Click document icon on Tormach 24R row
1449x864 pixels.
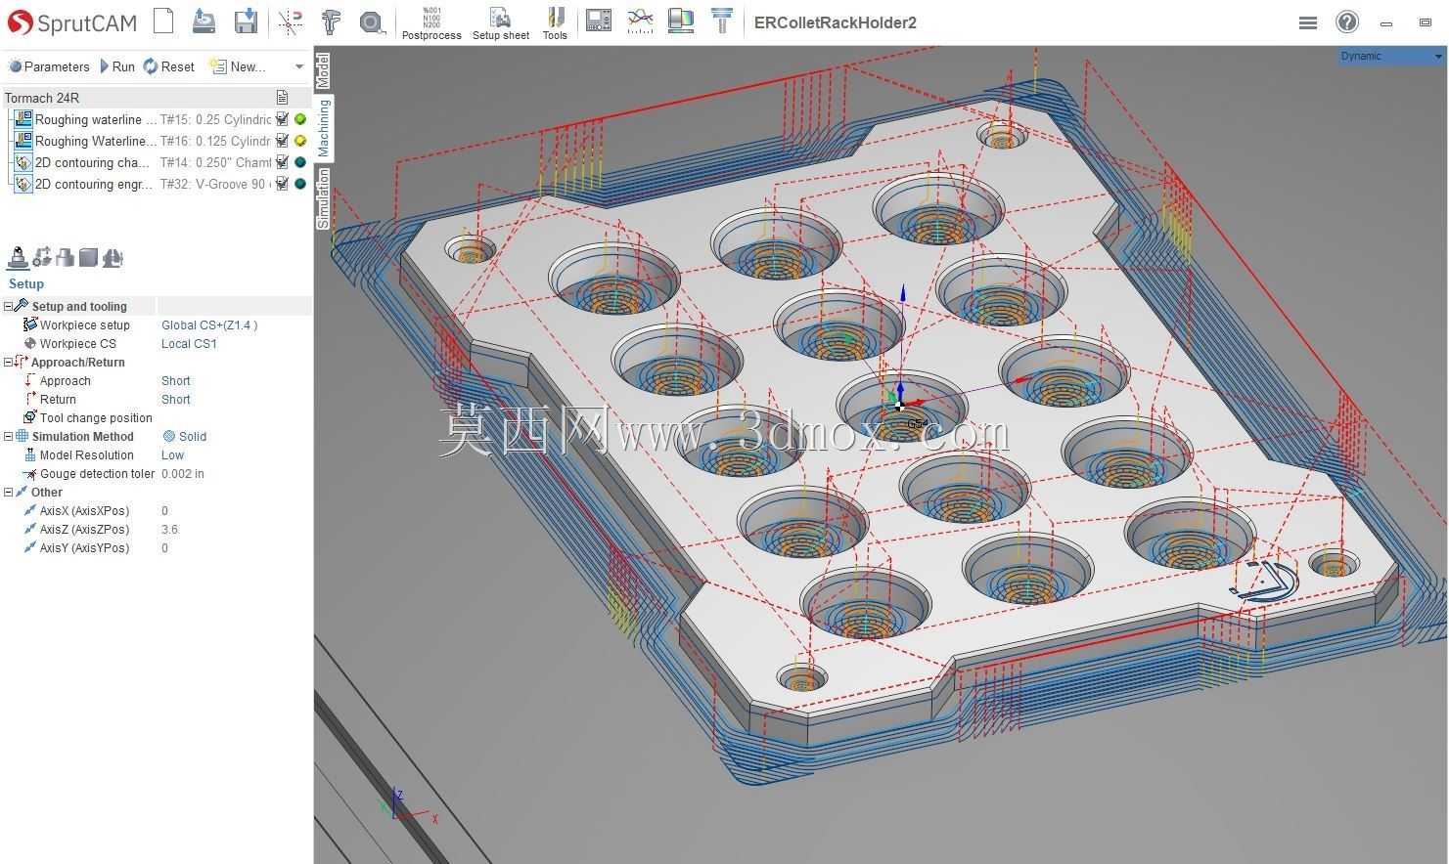pyautogui.click(x=283, y=98)
